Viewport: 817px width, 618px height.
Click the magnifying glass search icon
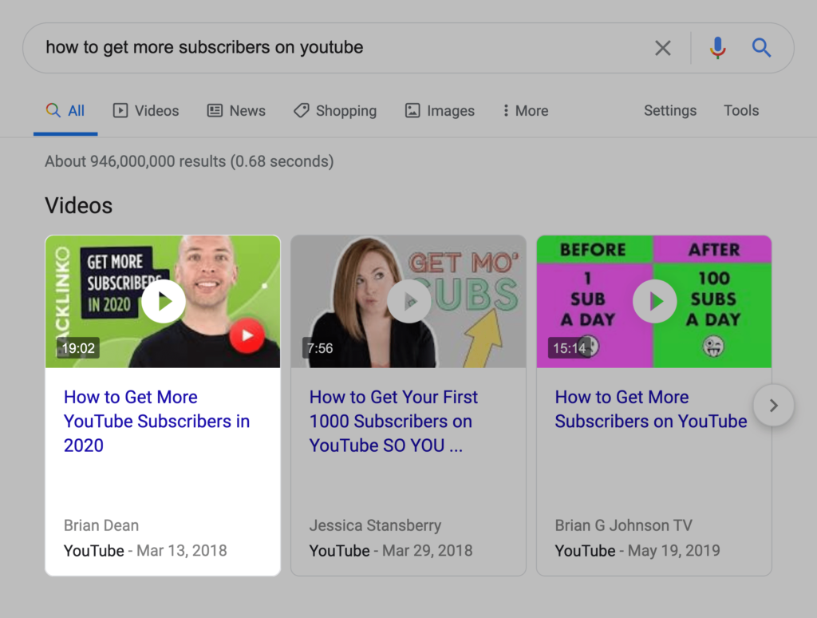coord(761,48)
